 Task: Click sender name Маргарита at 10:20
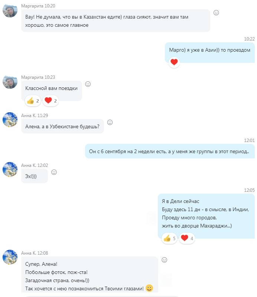(32, 6)
